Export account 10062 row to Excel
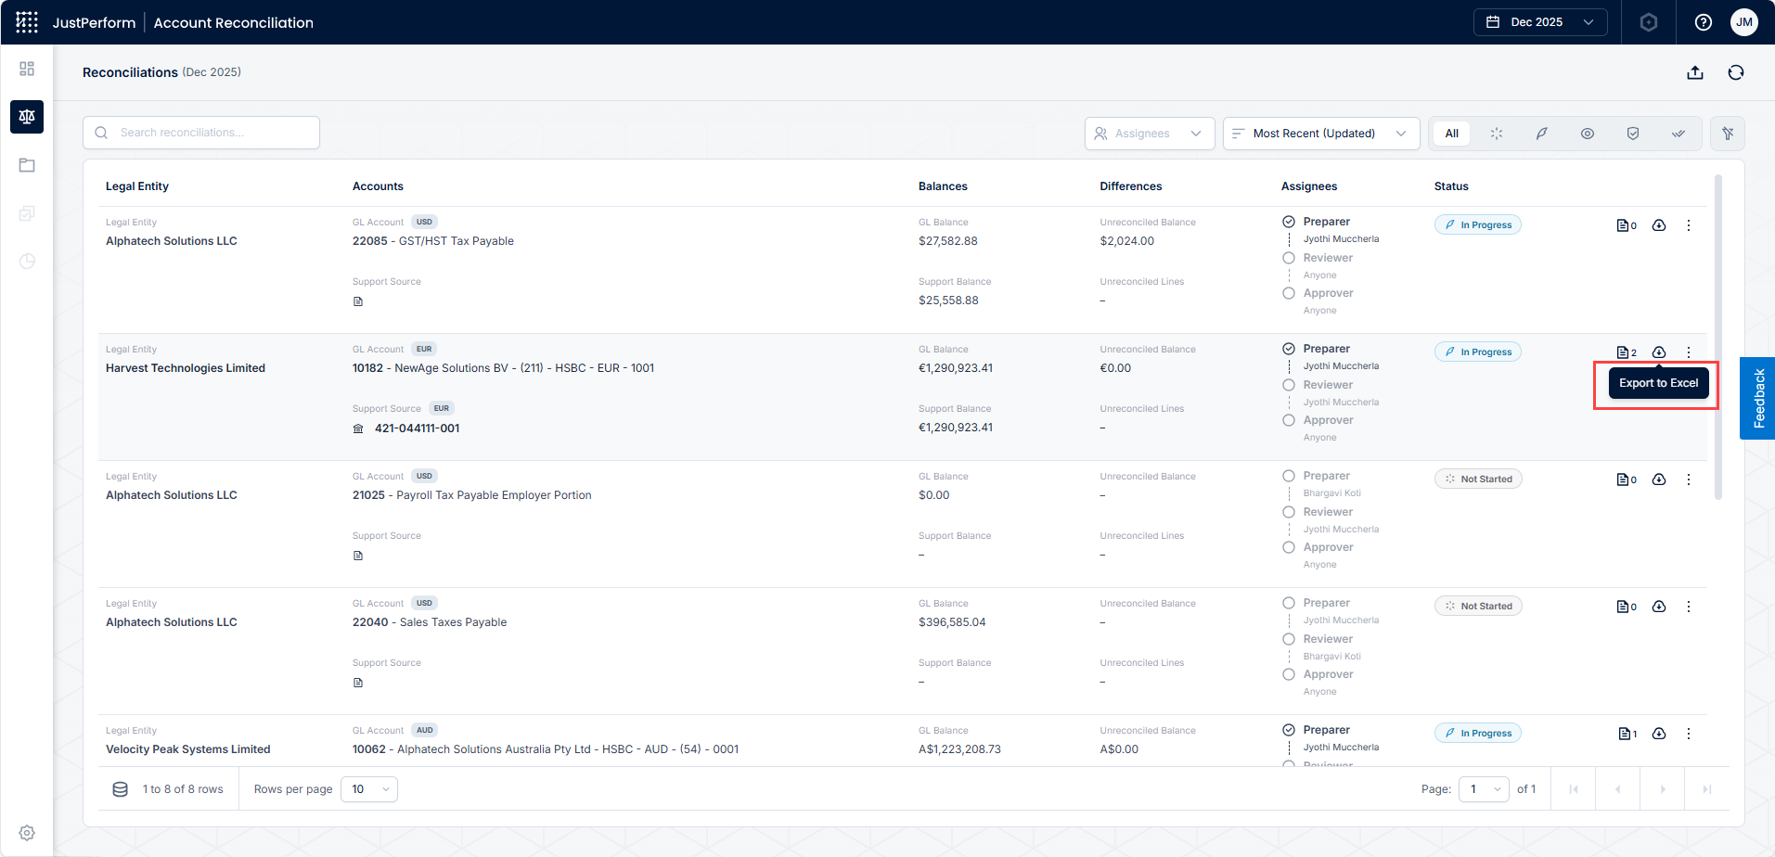This screenshot has width=1775, height=857. pyautogui.click(x=1659, y=734)
